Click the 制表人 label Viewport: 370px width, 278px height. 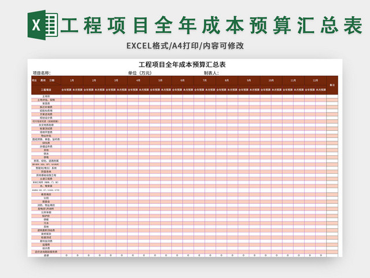pos(211,73)
